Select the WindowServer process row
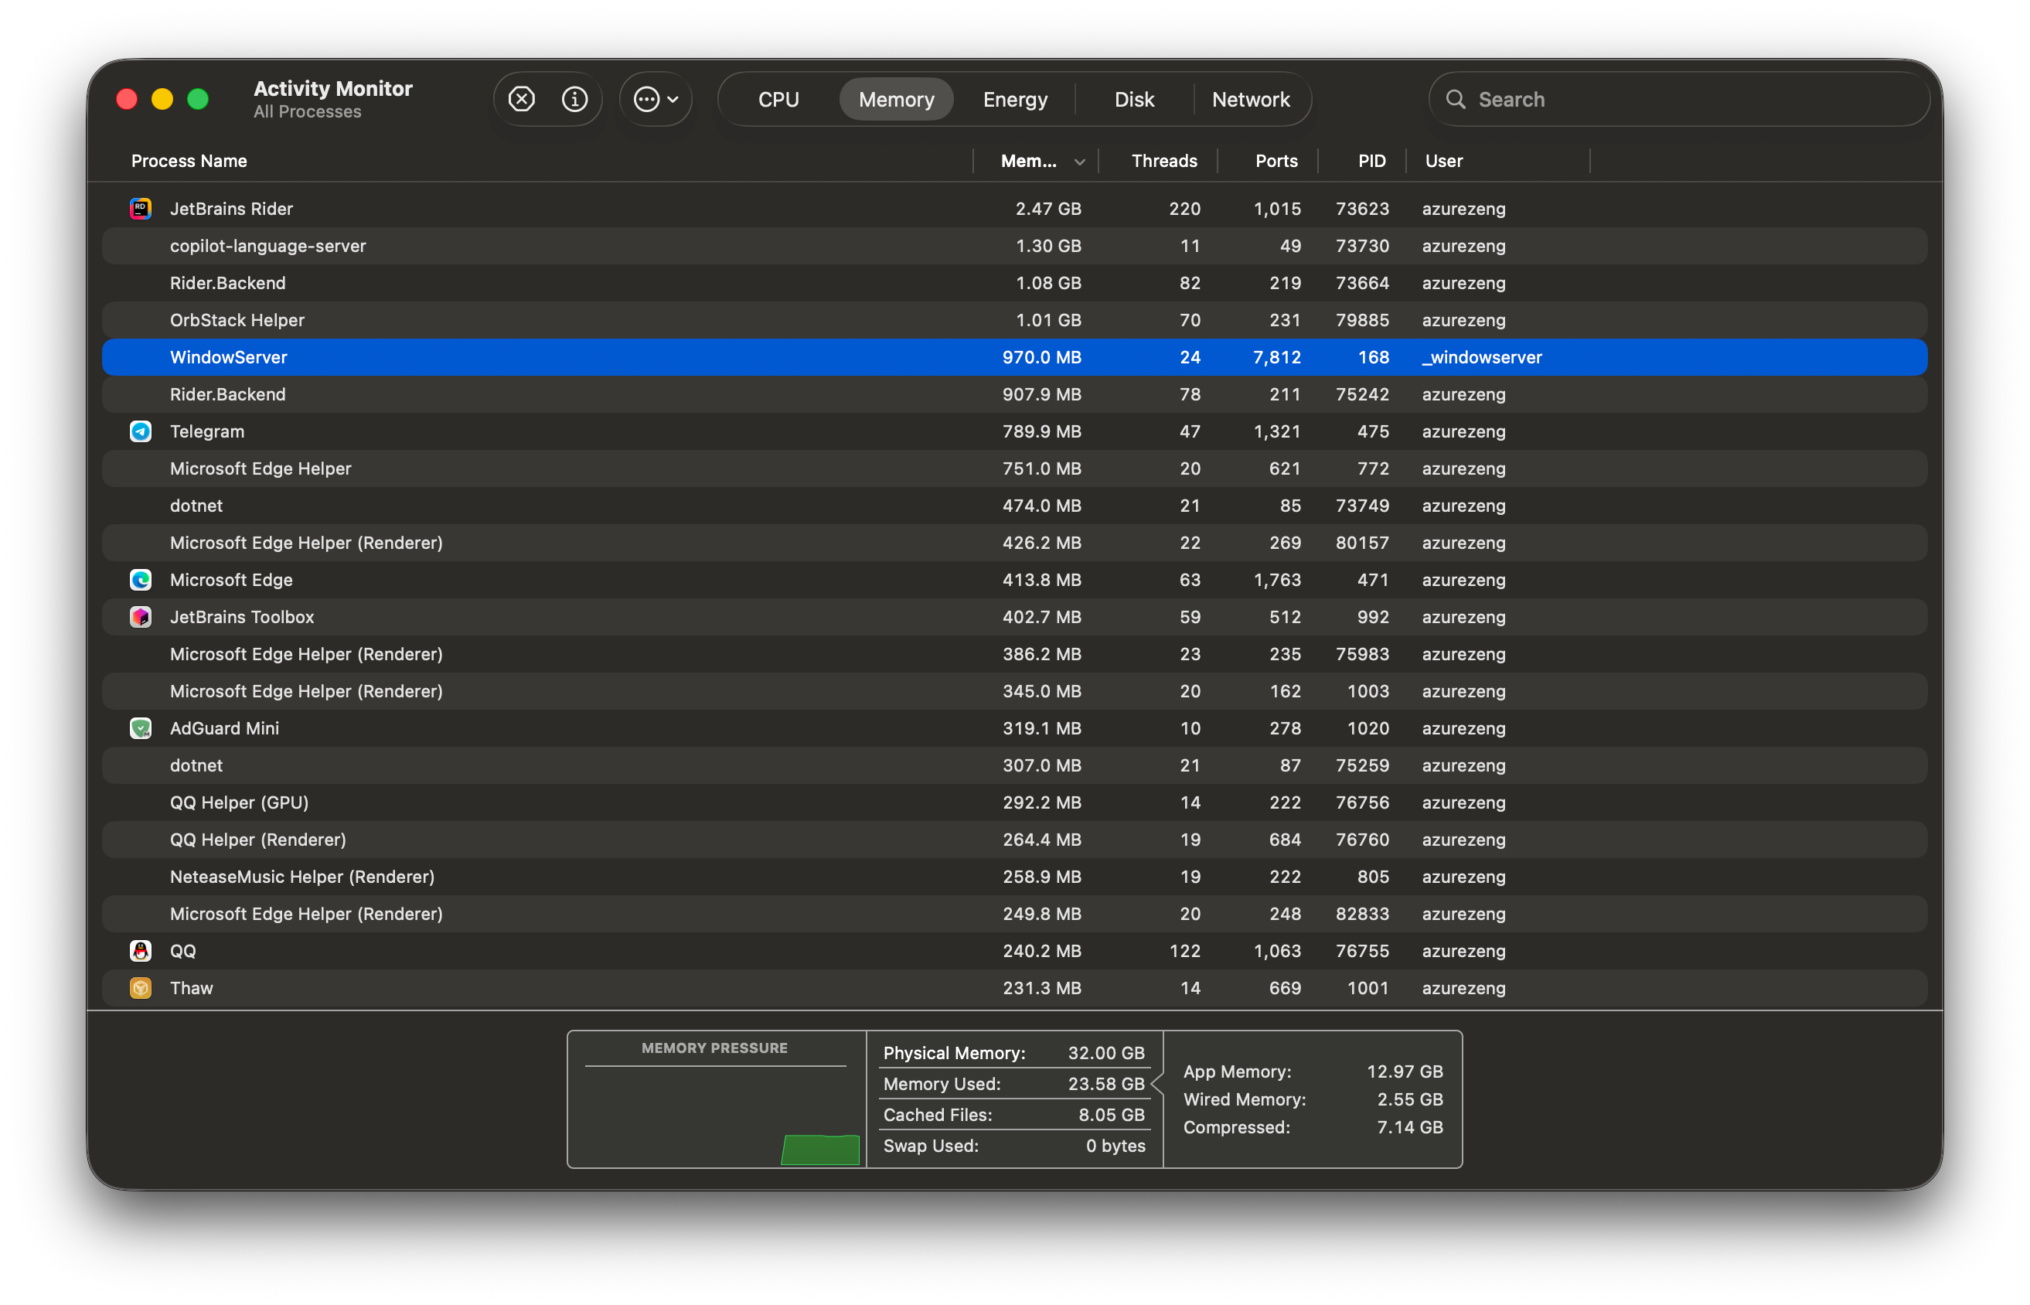Screen dimensions: 2030x1305 click(x=1015, y=358)
